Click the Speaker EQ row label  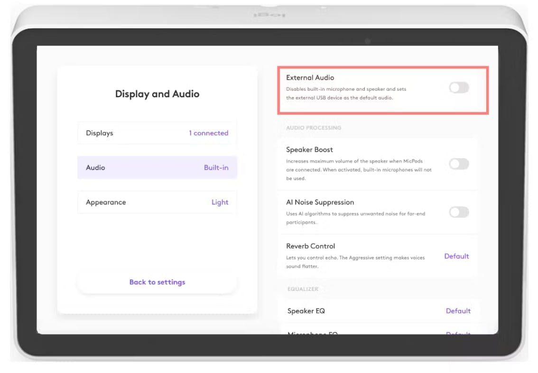click(306, 311)
